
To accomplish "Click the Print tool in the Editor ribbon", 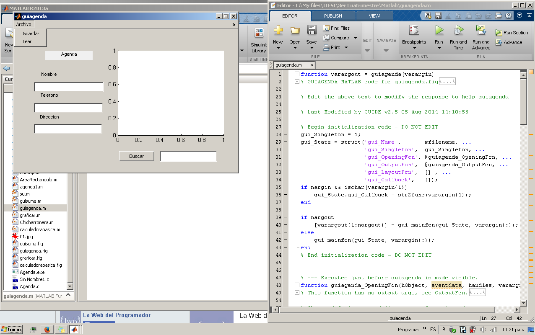I will 331,47.
